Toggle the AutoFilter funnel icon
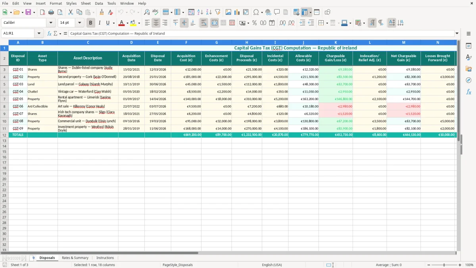This screenshot has height=268, width=476. (x=218, y=12)
